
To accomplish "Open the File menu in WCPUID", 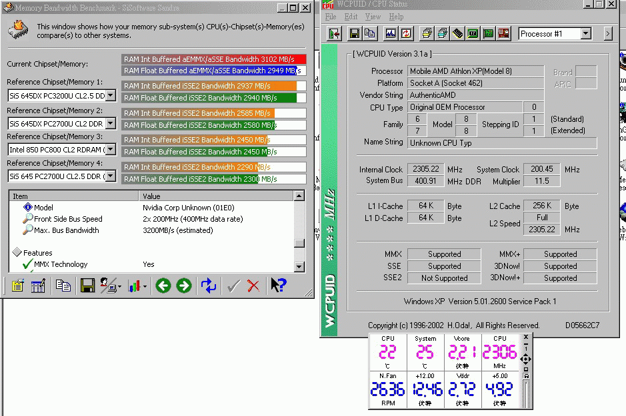I will [331, 17].
